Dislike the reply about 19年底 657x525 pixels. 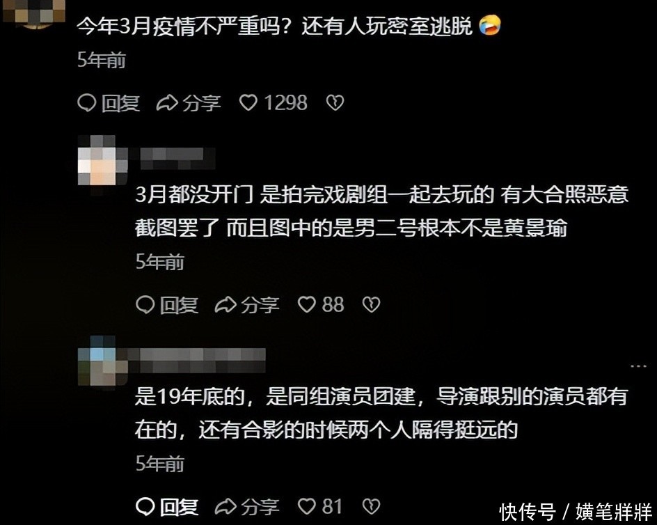371,507
